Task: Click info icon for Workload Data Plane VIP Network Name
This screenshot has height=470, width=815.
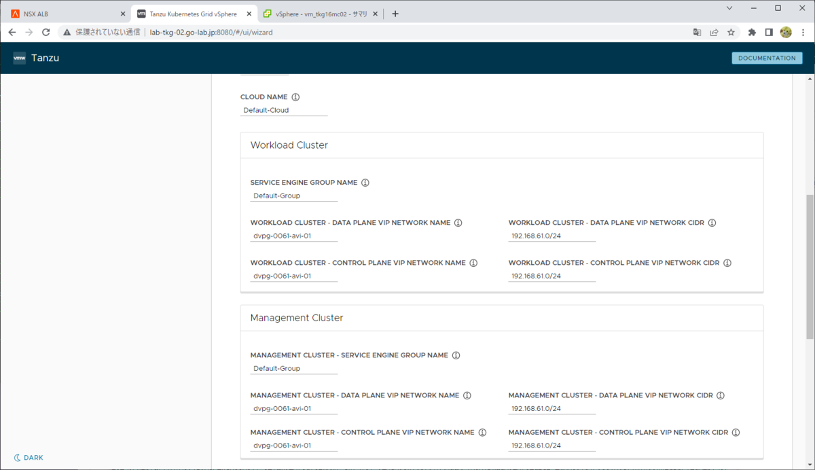Action: 458,223
